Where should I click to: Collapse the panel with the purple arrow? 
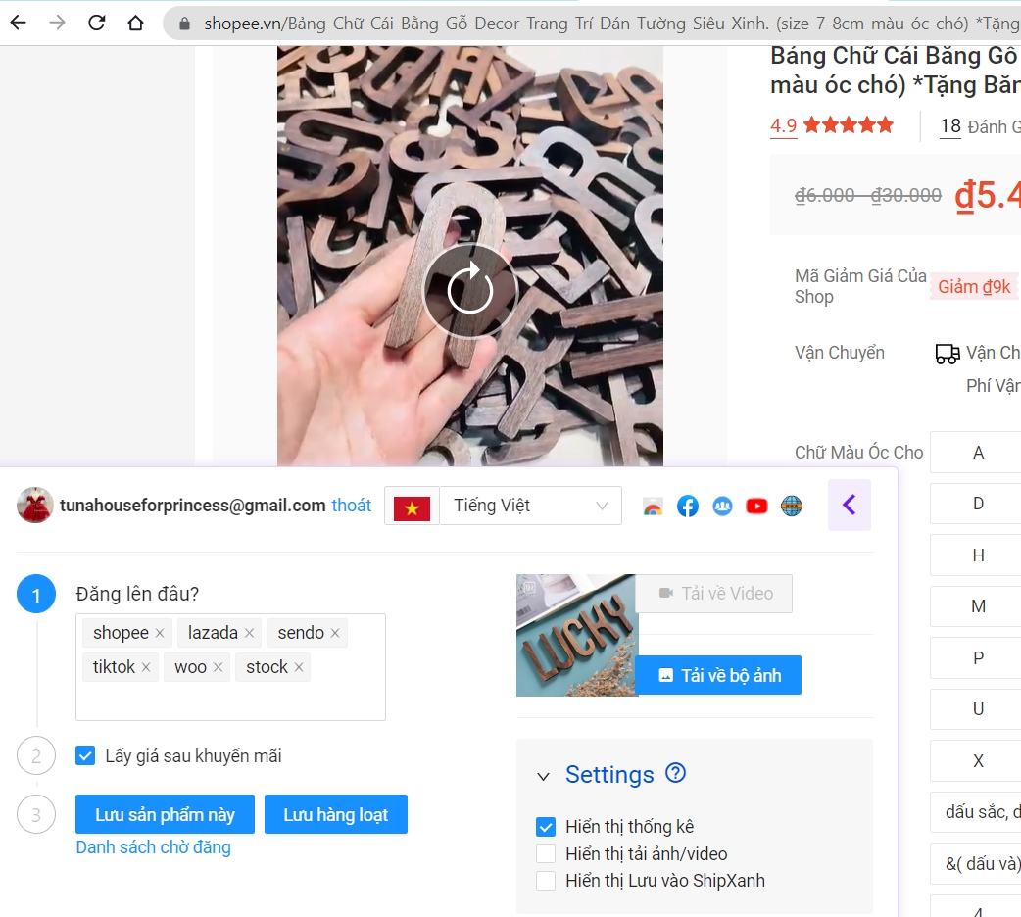tap(849, 506)
